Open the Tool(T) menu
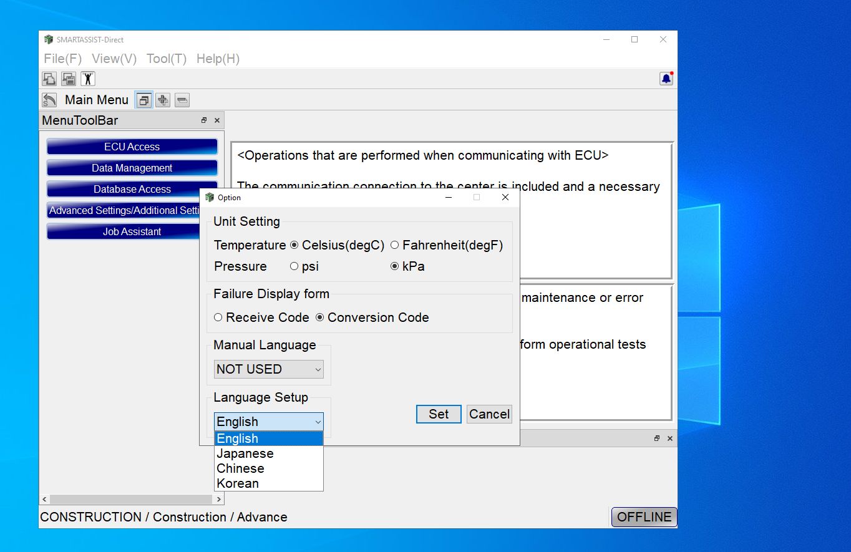Image resolution: width=851 pixels, height=552 pixels. pos(167,59)
